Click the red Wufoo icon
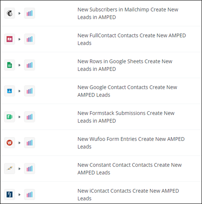Image resolution: width=202 pixels, height=204 pixels. click(10, 143)
